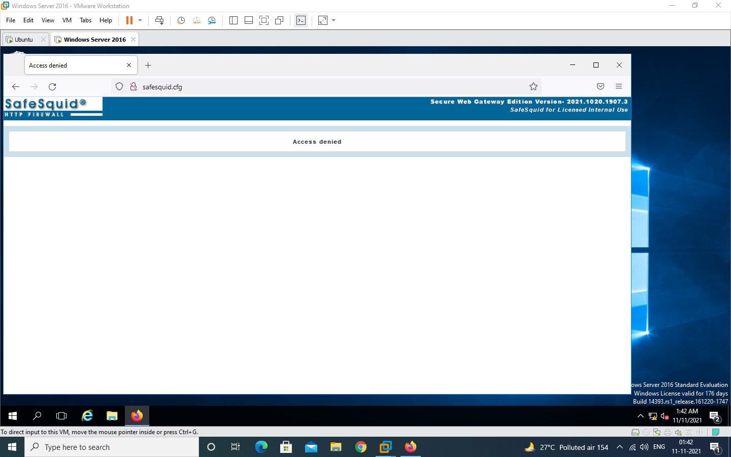Send Ctrl+Alt+Del to the VM

159,20
